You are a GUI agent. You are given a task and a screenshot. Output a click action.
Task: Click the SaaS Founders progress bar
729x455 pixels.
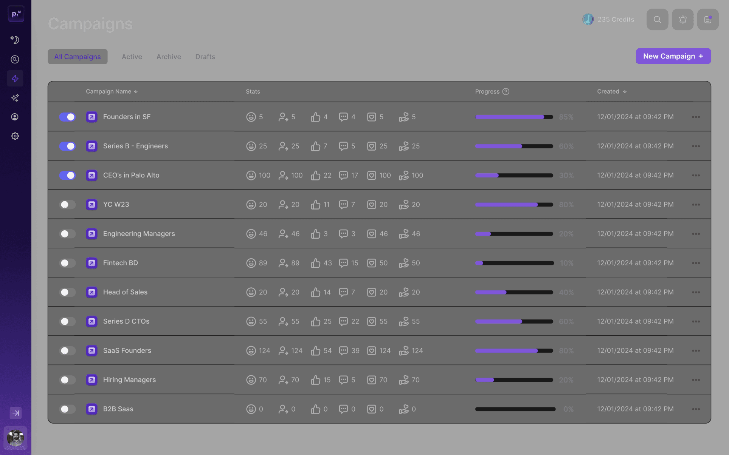click(514, 351)
